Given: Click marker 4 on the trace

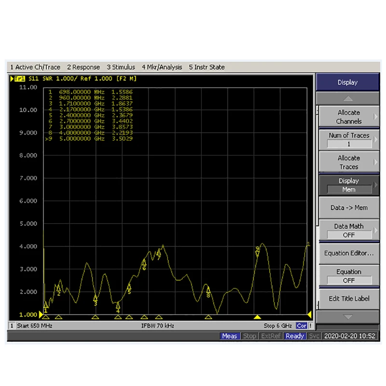Looking at the screenshot, I should pyautogui.click(x=118, y=307).
